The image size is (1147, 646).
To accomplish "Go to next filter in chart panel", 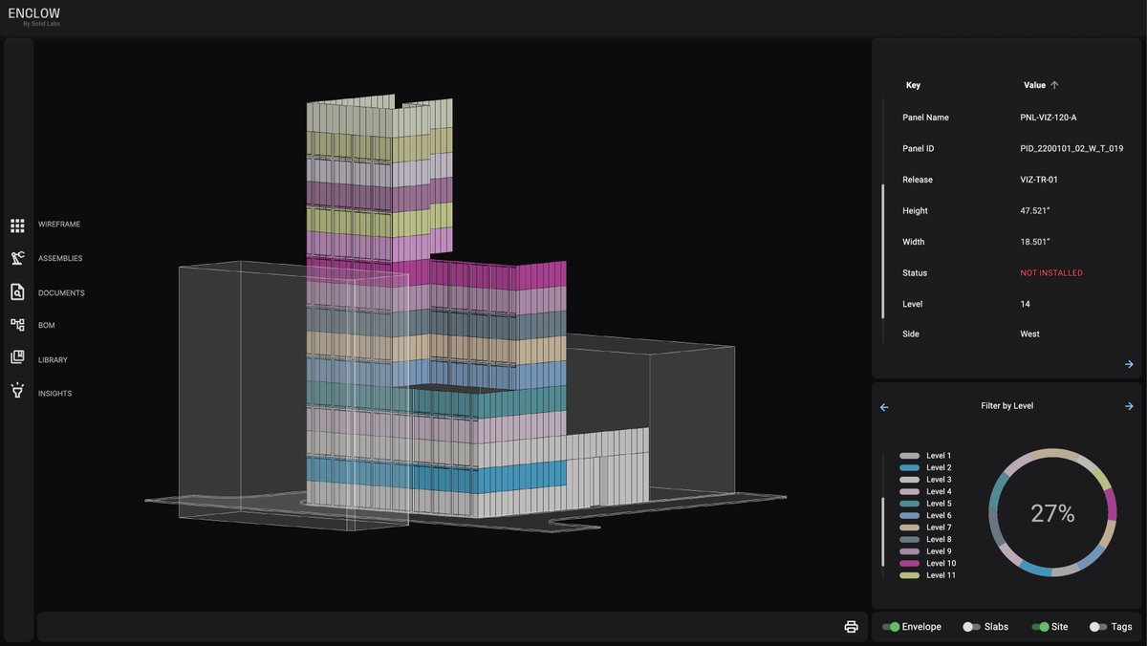I will click(x=1129, y=406).
